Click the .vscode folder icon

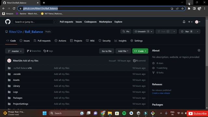pyautogui.click(x=9, y=74)
